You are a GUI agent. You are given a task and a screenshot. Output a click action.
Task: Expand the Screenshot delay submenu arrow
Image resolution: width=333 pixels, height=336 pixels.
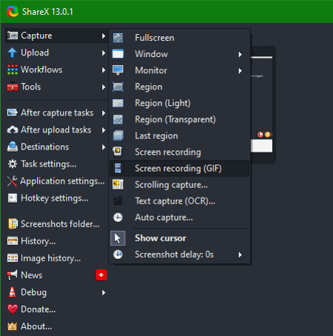tap(240, 255)
